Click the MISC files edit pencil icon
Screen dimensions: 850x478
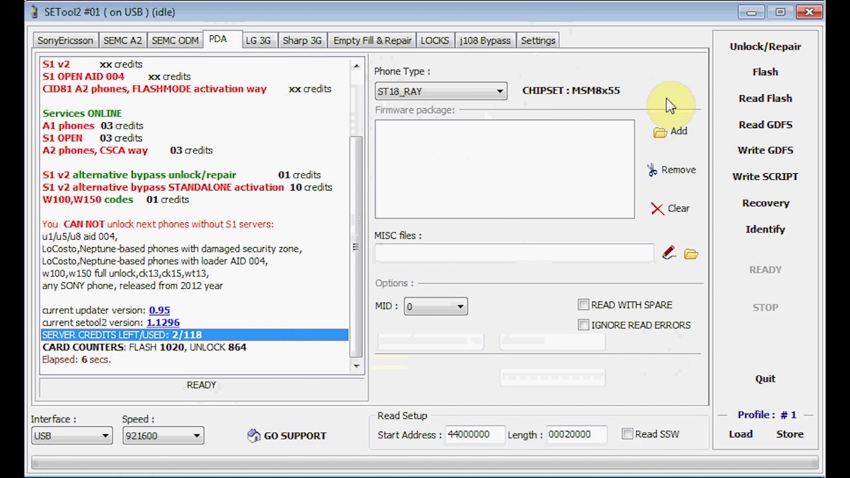(669, 254)
